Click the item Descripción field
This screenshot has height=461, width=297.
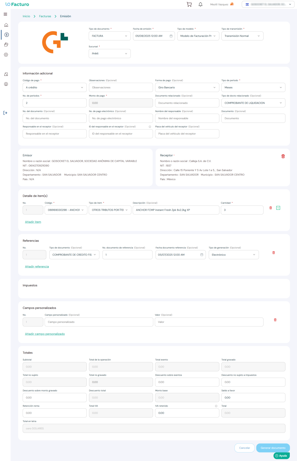click(176, 210)
